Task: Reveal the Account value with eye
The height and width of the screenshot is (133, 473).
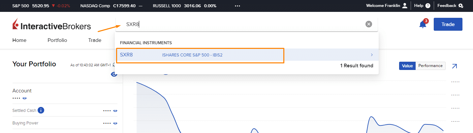Action: (x=24, y=98)
